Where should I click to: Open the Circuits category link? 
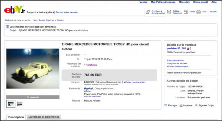[60, 20]
